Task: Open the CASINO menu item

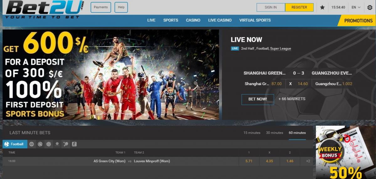Action: pos(193,20)
